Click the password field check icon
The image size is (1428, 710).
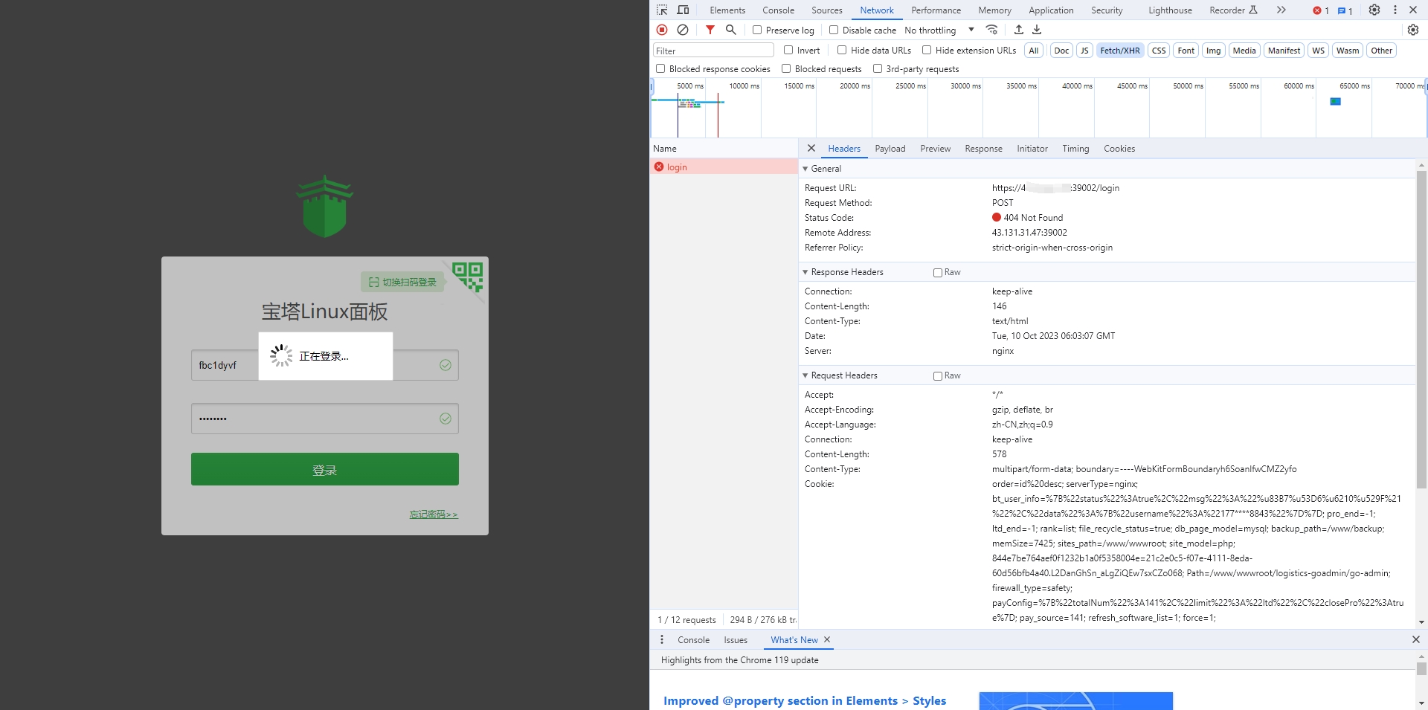click(446, 419)
